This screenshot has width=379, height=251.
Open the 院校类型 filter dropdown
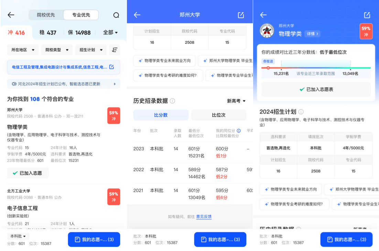(57, 50)
